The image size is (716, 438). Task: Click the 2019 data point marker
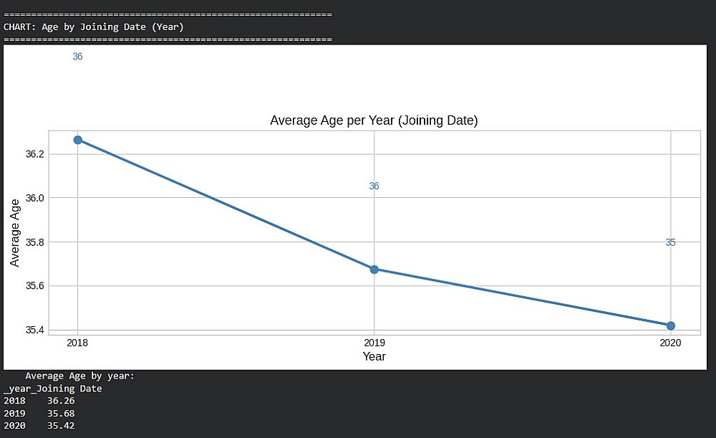374,270
